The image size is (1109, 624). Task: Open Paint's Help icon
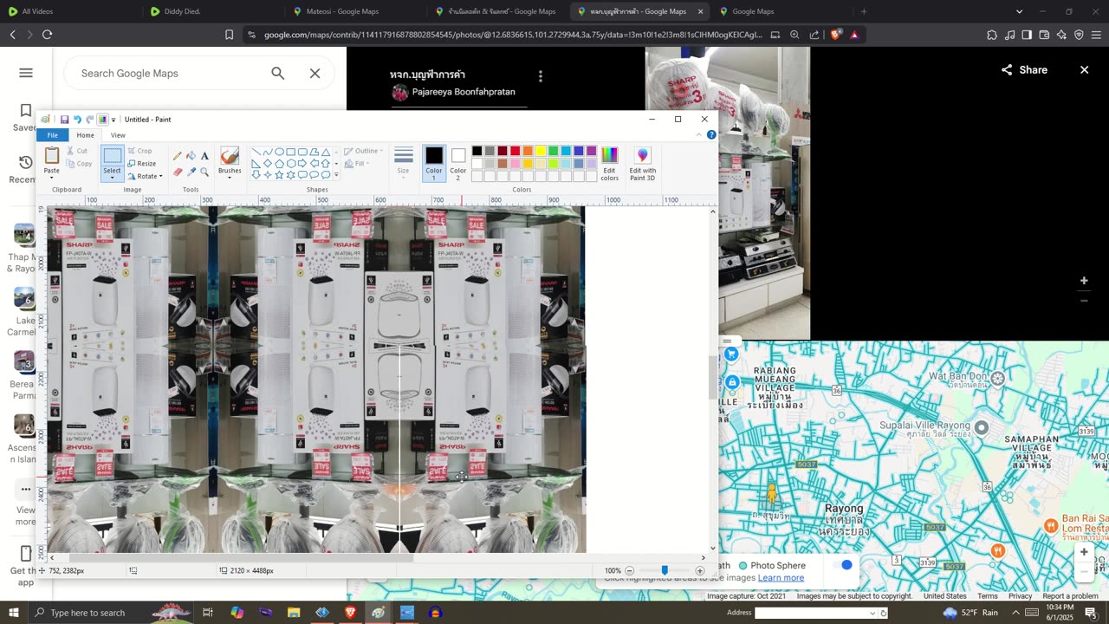click(711, 135)
